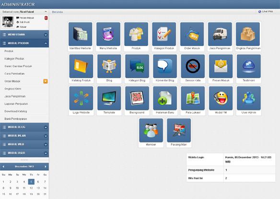Click the Keluar logout link
280x199 pixels.
[x=23, y=27]
